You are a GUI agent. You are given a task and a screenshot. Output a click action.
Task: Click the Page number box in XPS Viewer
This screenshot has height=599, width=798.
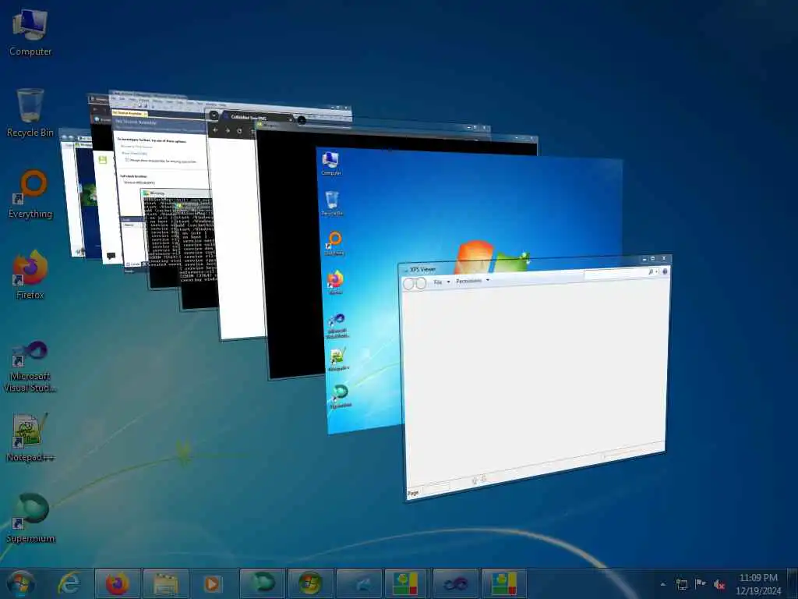(x=436, y=488)
